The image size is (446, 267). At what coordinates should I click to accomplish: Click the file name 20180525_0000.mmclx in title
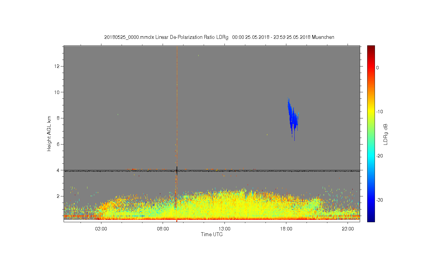(x=129, y=37)
